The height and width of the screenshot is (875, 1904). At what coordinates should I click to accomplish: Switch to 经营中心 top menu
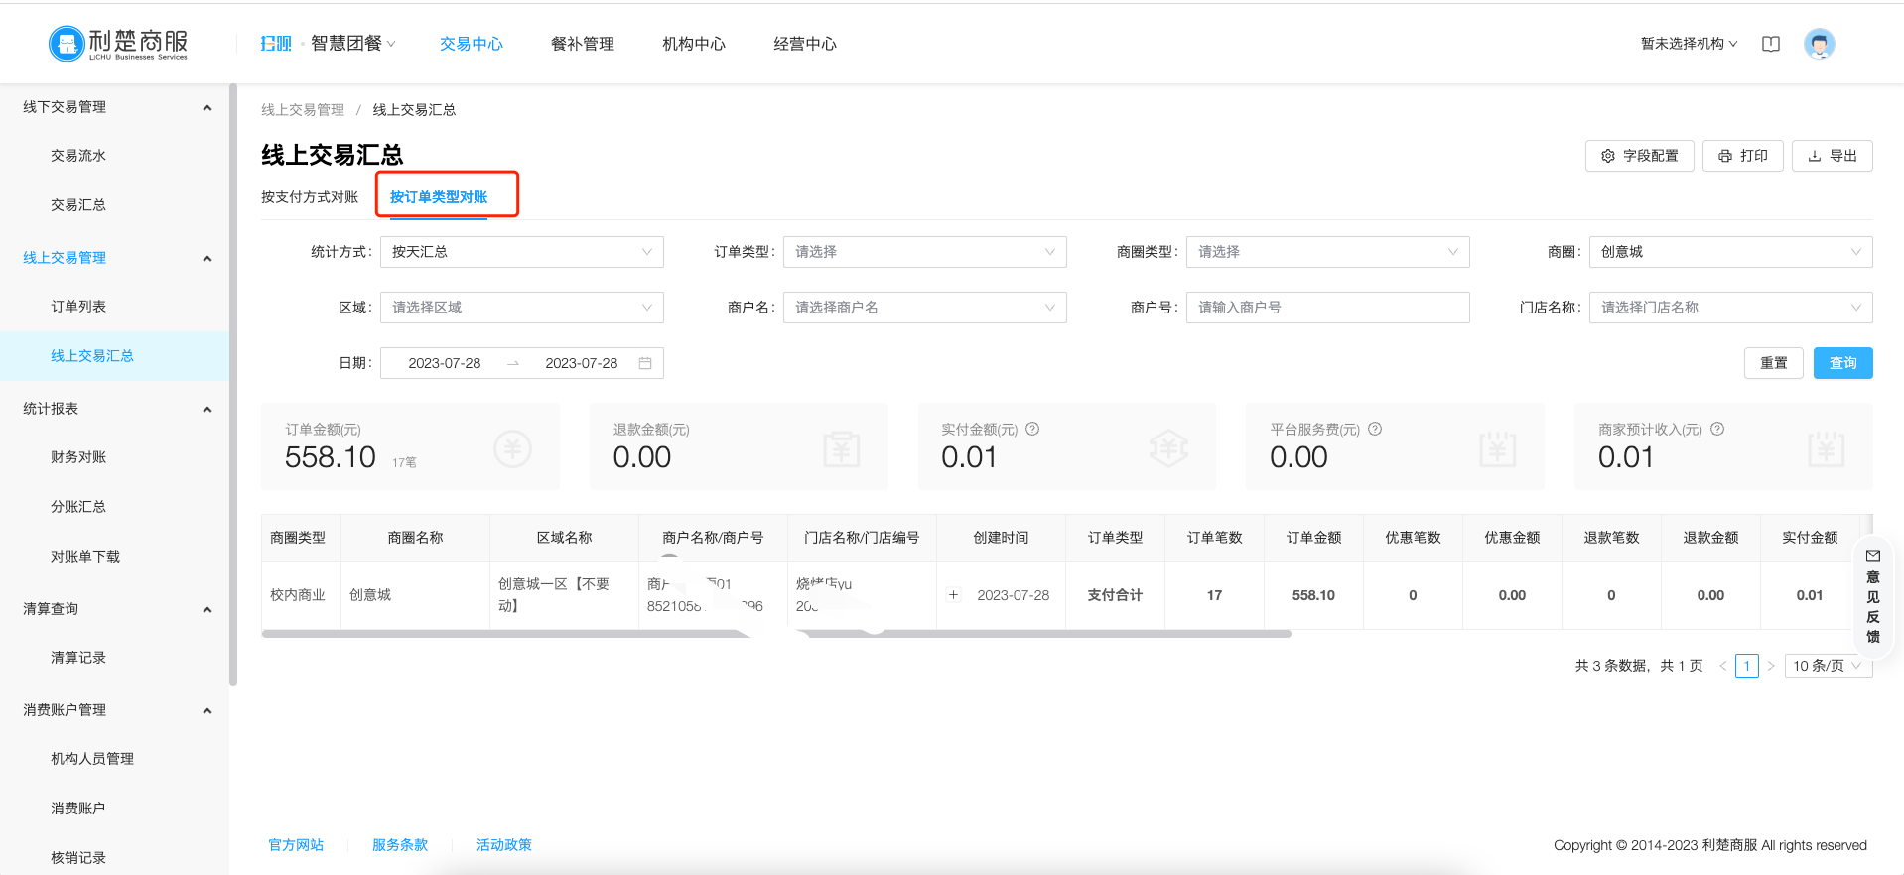804,44
